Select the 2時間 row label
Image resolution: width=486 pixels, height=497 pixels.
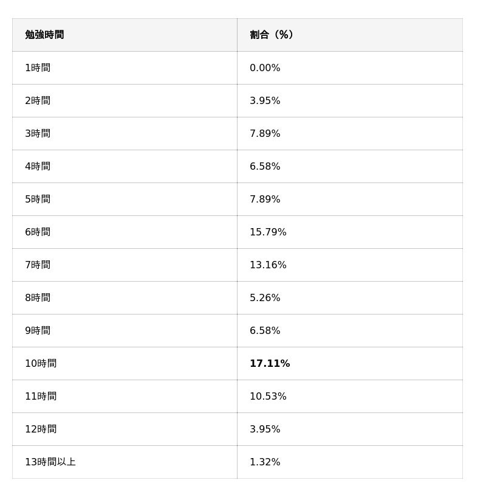coord(38,101)
